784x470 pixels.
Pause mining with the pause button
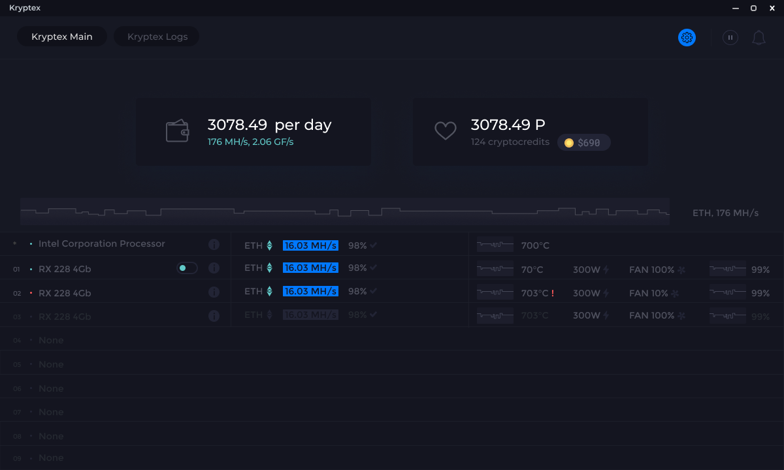coord(730,38)
